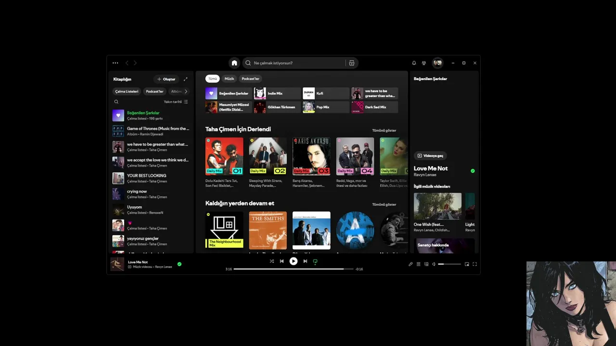Toggle shuffle playback
Image resolution: width=616 pixels, height=346 pixels.
272,261
